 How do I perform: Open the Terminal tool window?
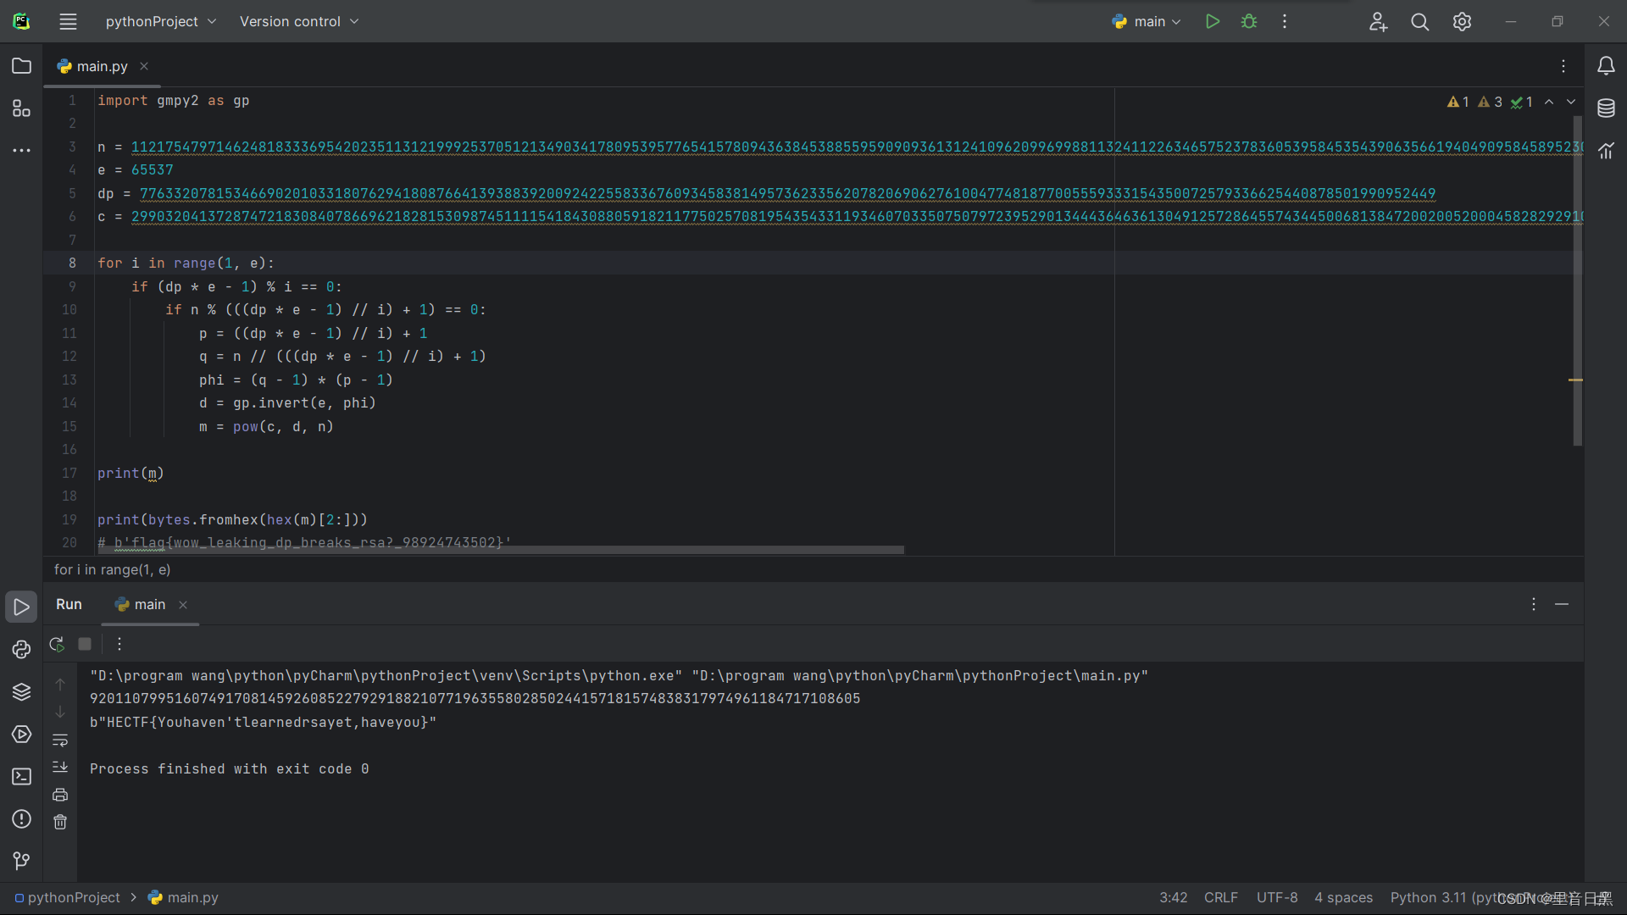click(21, 776)
